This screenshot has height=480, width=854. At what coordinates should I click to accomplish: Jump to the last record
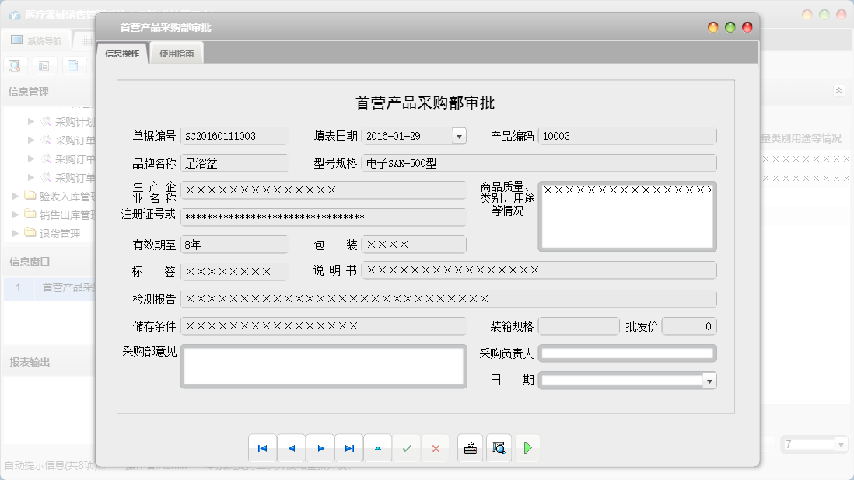click(x=349, y=448)
